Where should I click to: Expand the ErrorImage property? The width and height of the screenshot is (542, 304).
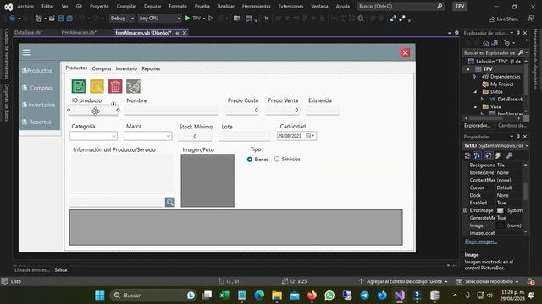point(465,210)
